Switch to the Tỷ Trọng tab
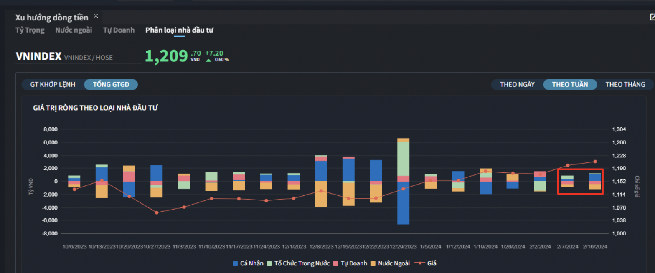Image resolution: width=655 pixels, height=273 pixels. (x=30, y=30)
